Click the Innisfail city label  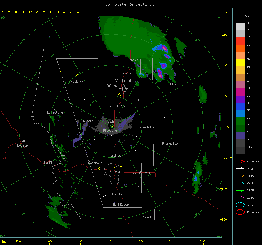[x=118, y=105]
